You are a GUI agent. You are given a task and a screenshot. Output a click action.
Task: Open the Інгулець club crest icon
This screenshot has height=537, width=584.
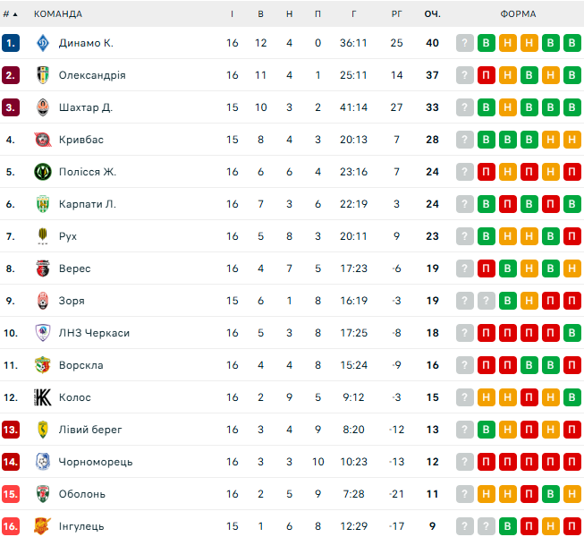tap(42, 526)
